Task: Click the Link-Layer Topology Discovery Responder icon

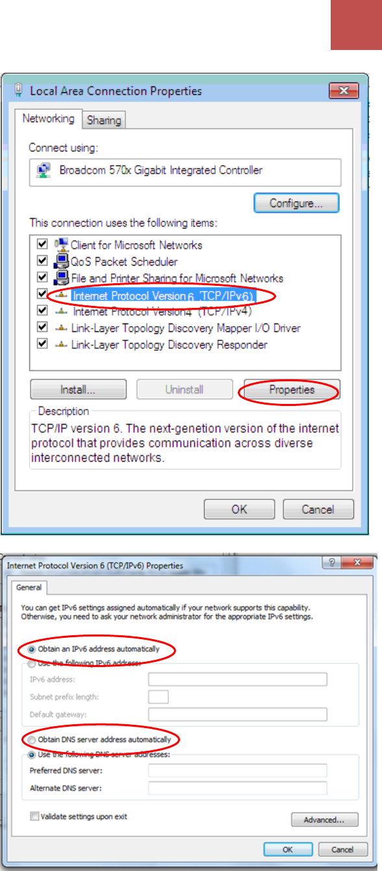Action: tap(62, 345)
